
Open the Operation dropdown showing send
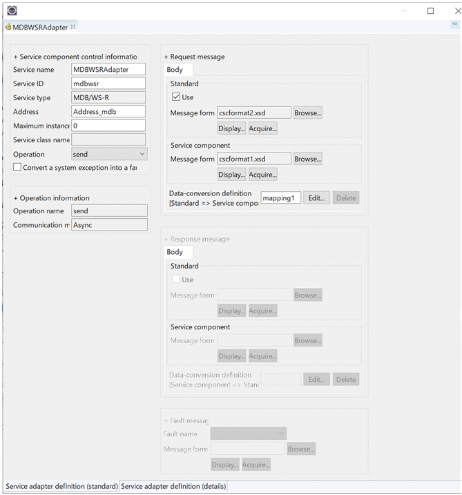click(109, 154)
